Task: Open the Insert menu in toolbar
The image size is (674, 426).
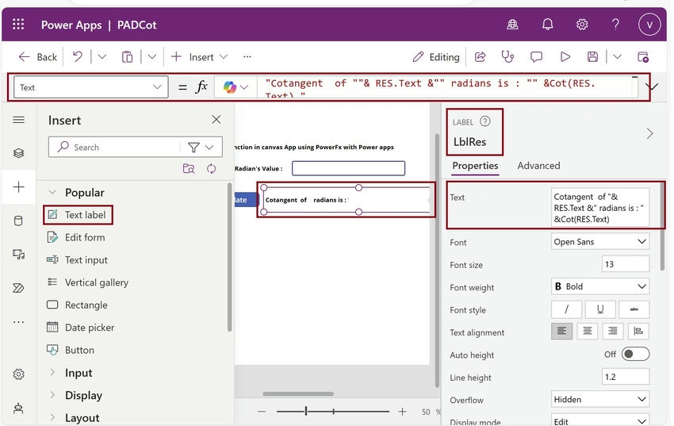Action: (x=200, y=57)
